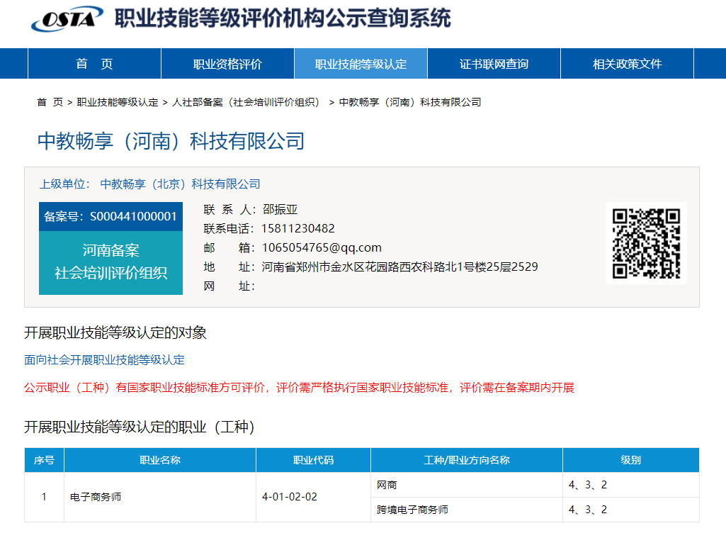Click the 级别 column header

tap(630, 460)
